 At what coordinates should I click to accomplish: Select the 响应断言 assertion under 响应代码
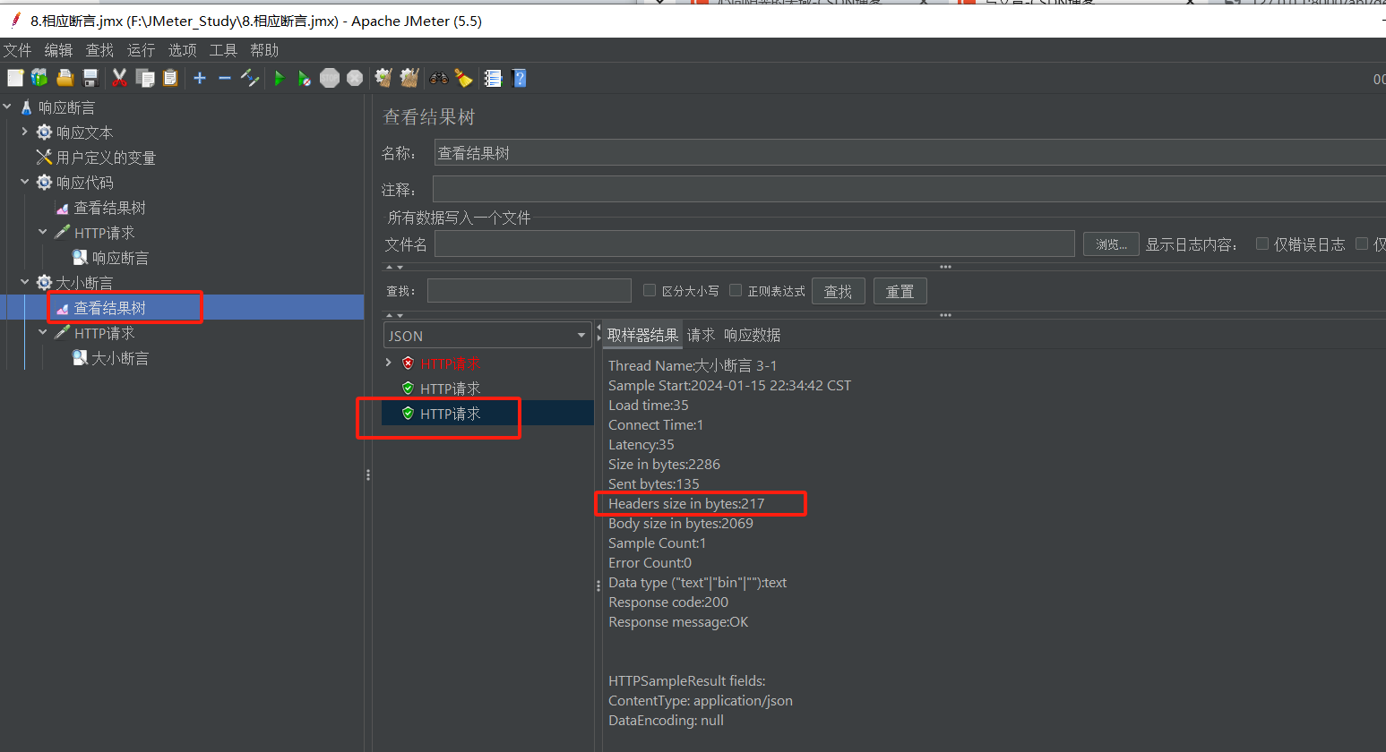tap(120, 258)
